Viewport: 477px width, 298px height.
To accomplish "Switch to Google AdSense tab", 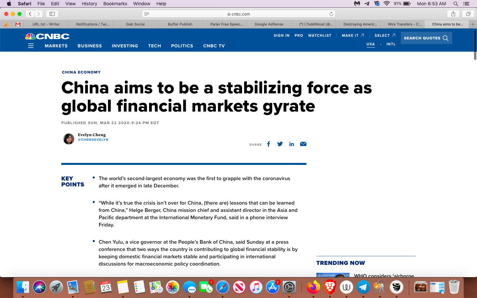I will tap(269, 24).
